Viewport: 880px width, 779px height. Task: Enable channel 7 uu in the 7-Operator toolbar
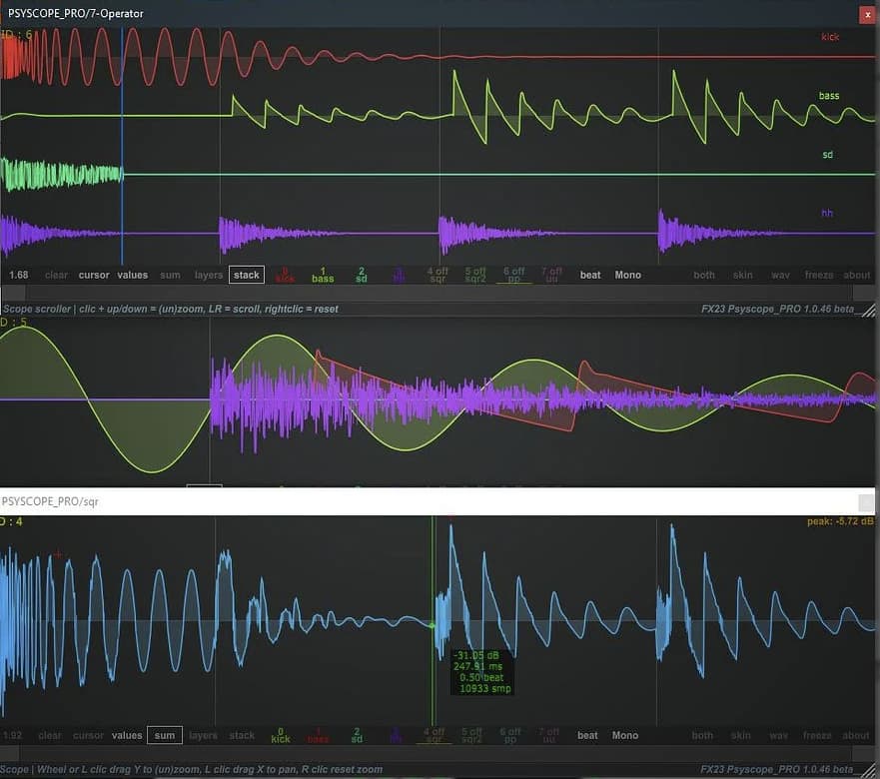click(x=551, y=275)
